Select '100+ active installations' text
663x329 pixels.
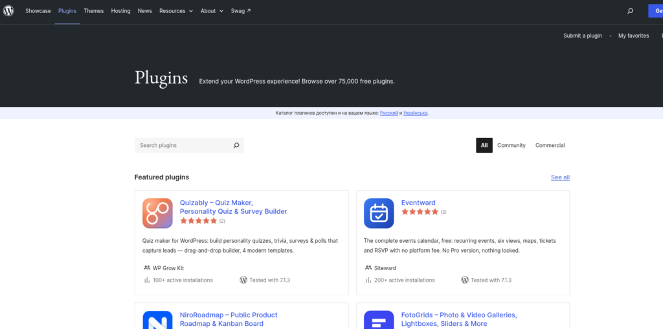(183, 280)
